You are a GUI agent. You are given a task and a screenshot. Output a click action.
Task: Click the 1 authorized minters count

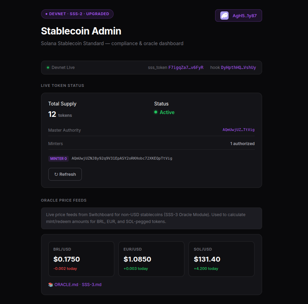[x=242, y=143]
